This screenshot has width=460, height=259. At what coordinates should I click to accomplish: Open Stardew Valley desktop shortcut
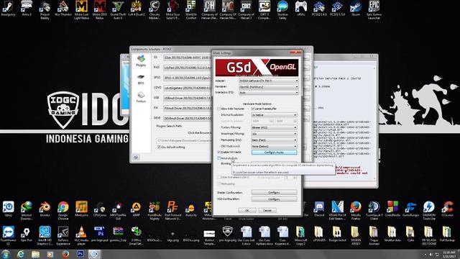point(282,9)
